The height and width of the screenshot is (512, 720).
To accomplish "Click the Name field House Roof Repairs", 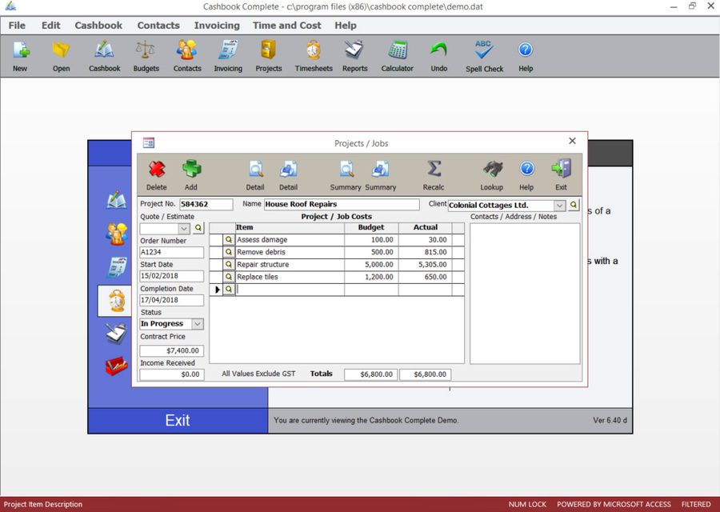I will (342, 204).
